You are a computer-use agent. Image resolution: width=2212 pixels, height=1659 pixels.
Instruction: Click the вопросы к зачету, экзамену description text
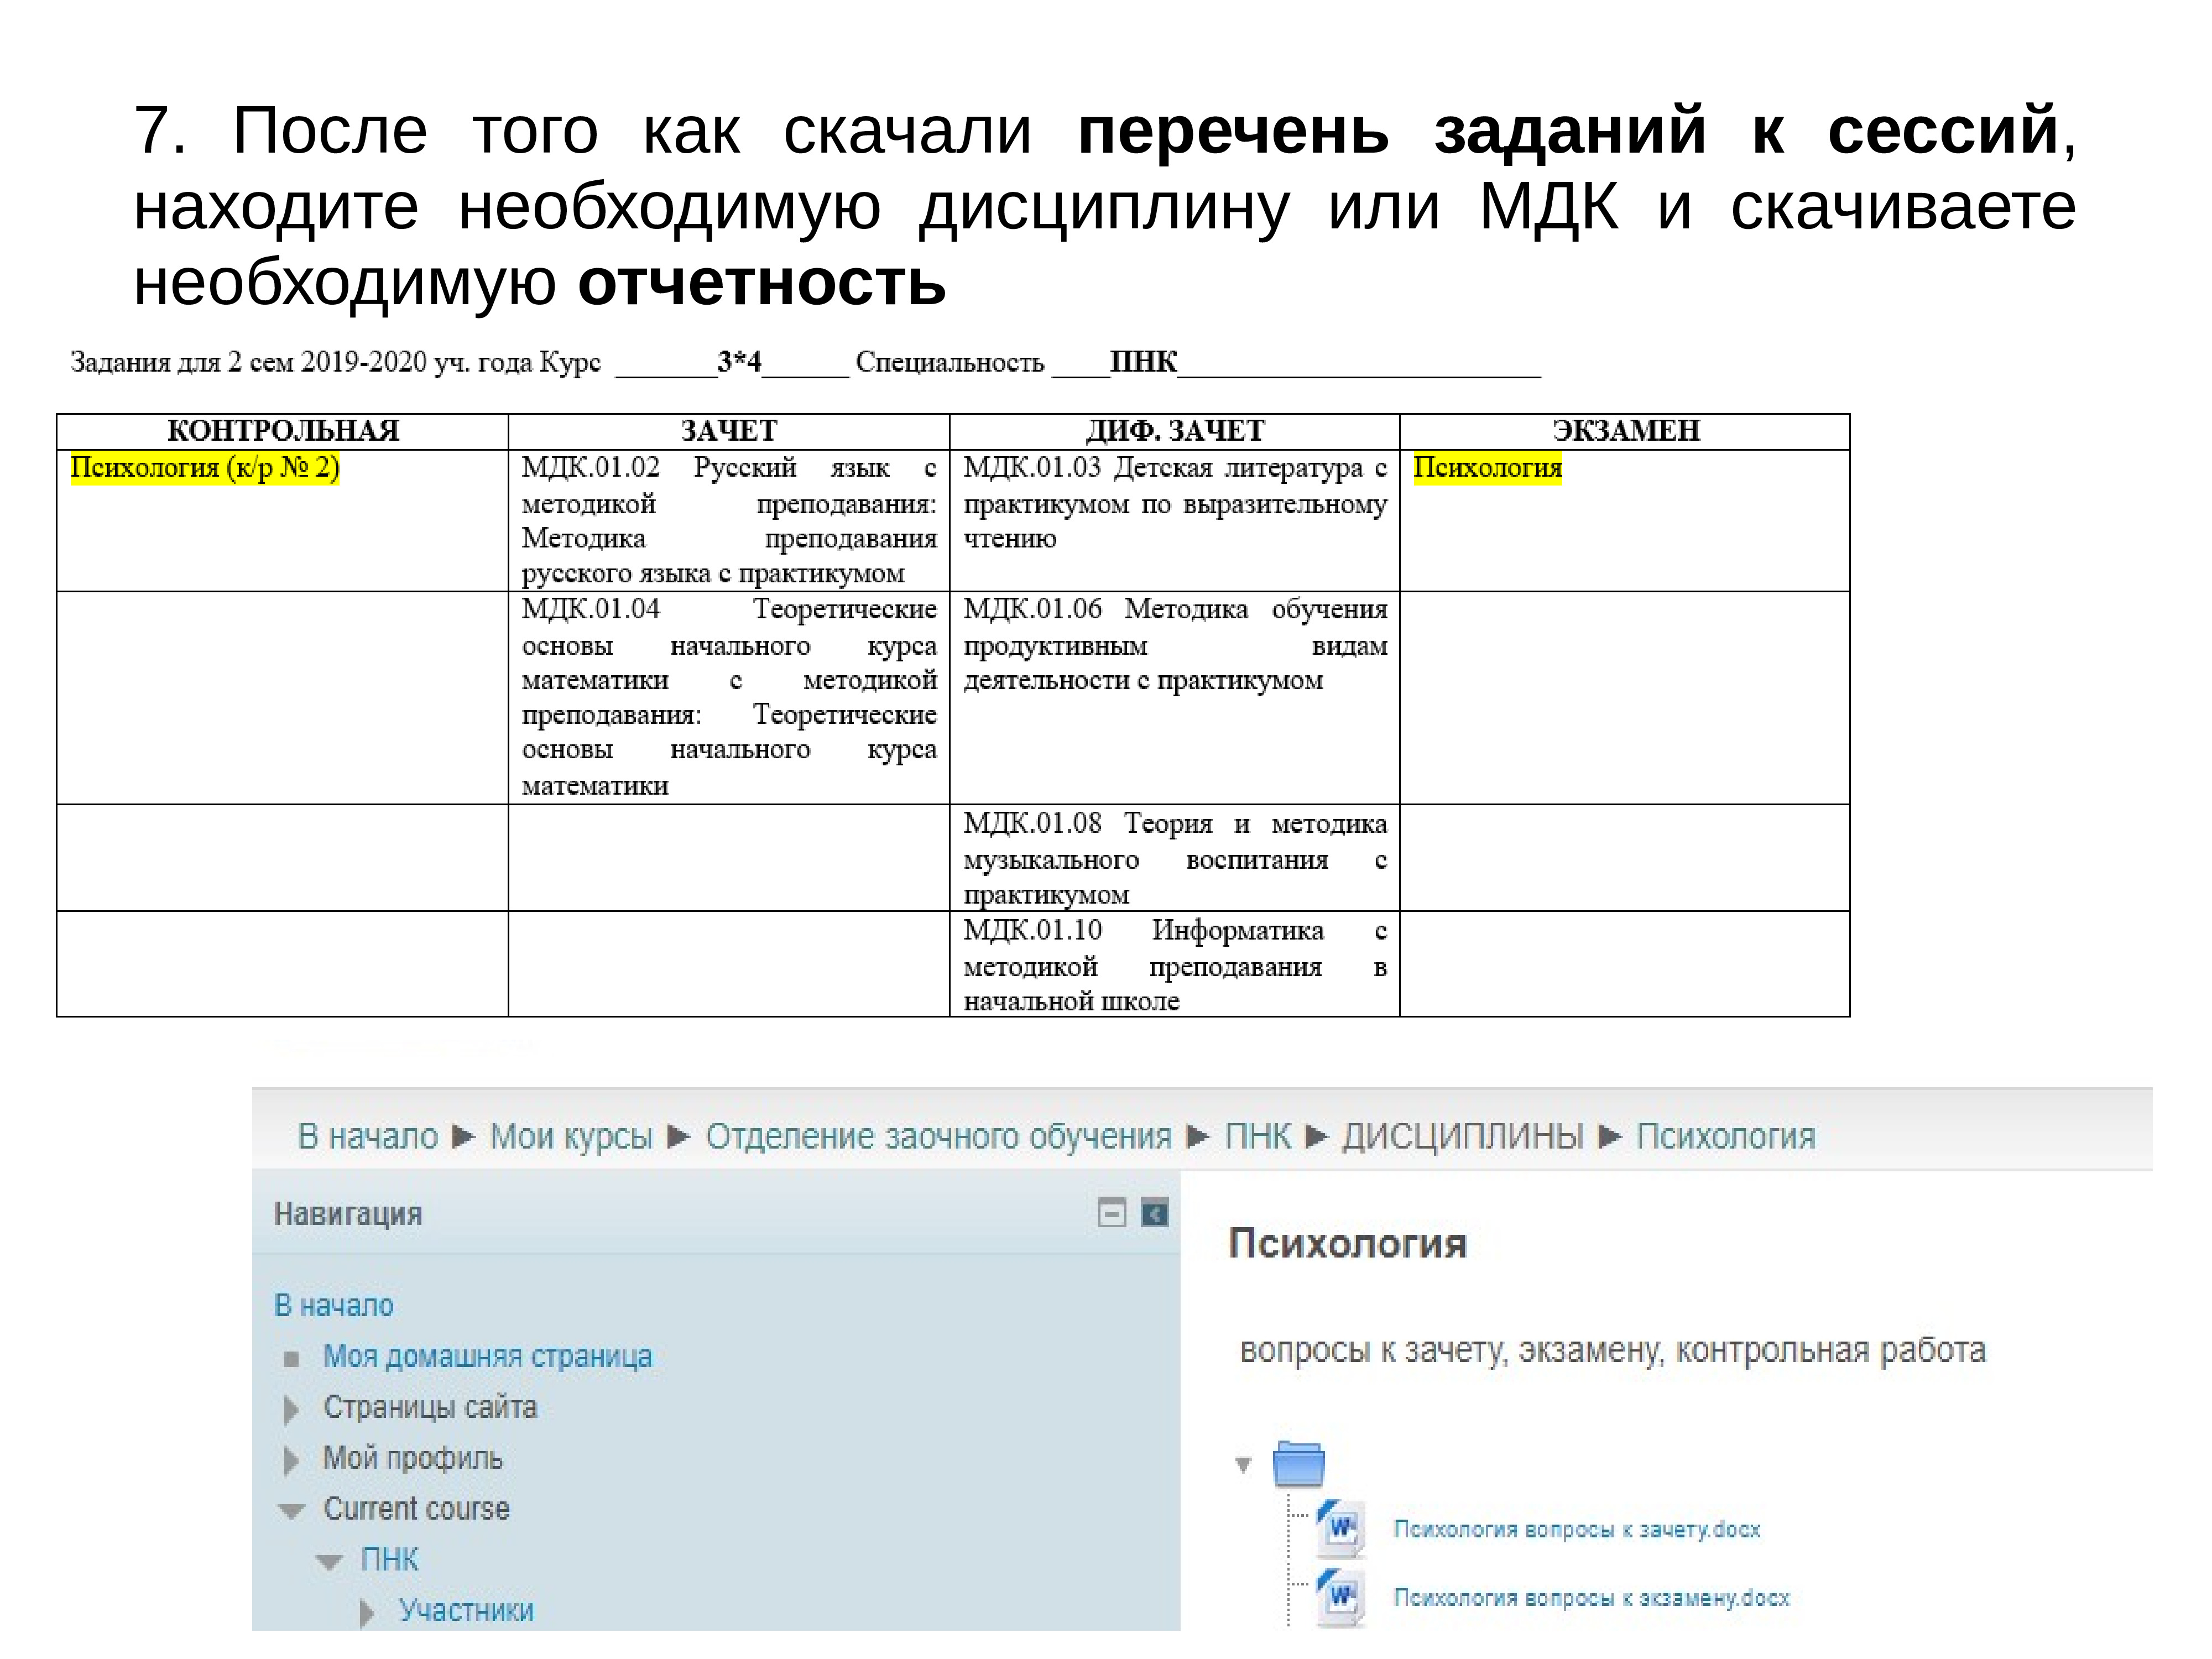(1613, 1350)
